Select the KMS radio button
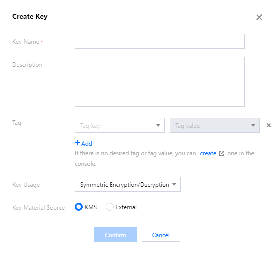Image resolution: width=272 pixels, height=254 pixels. pos(79,207)
